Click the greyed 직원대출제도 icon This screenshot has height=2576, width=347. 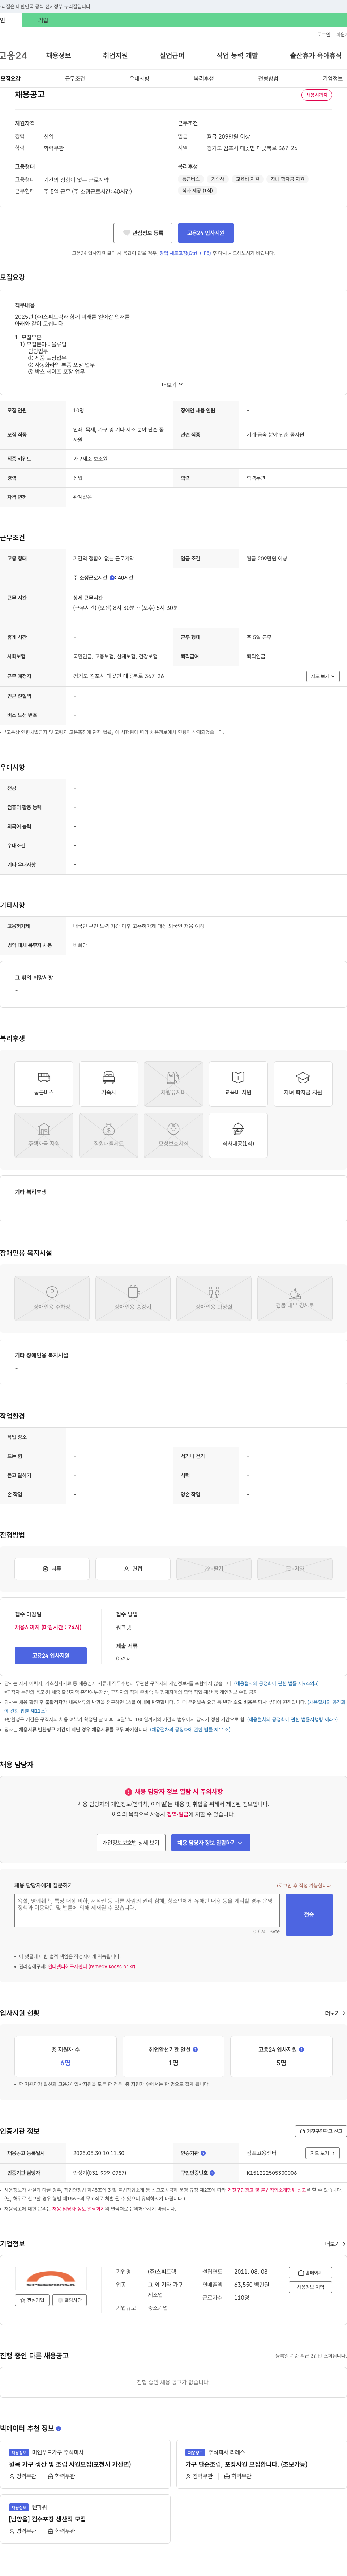click(x=109, y=1135)
